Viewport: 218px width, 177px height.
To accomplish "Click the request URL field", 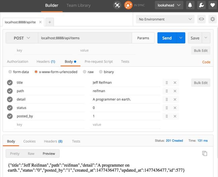I will (85, 38).
